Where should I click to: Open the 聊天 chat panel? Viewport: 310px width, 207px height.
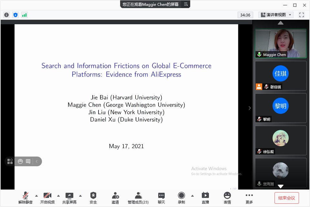coord(161,198)
